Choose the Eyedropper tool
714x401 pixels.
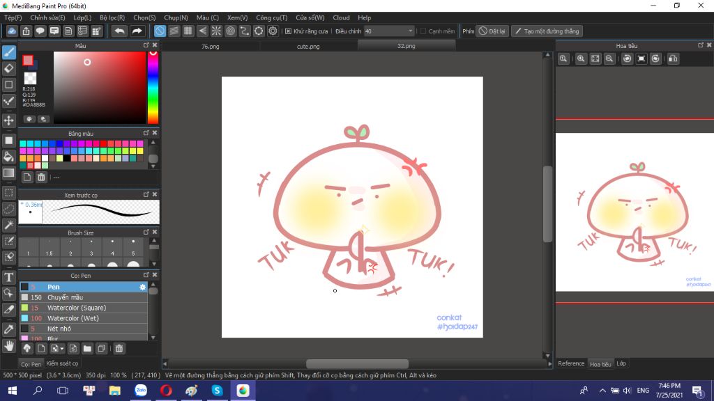8,329
